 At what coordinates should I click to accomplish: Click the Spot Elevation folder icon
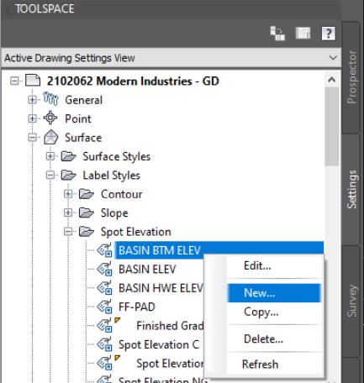(x=87, y=232)
